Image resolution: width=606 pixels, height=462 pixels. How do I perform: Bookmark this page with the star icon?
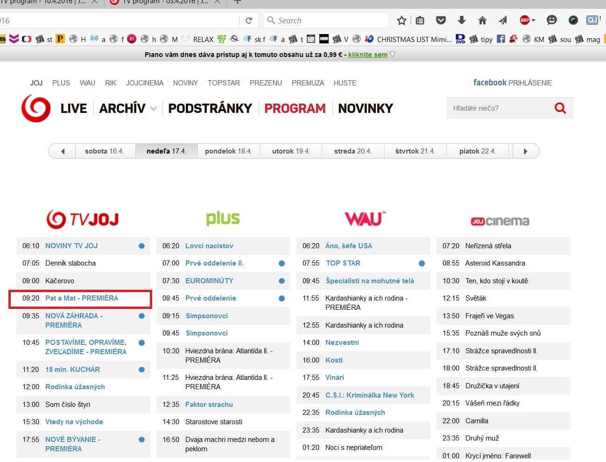click(x=402, y=21)
